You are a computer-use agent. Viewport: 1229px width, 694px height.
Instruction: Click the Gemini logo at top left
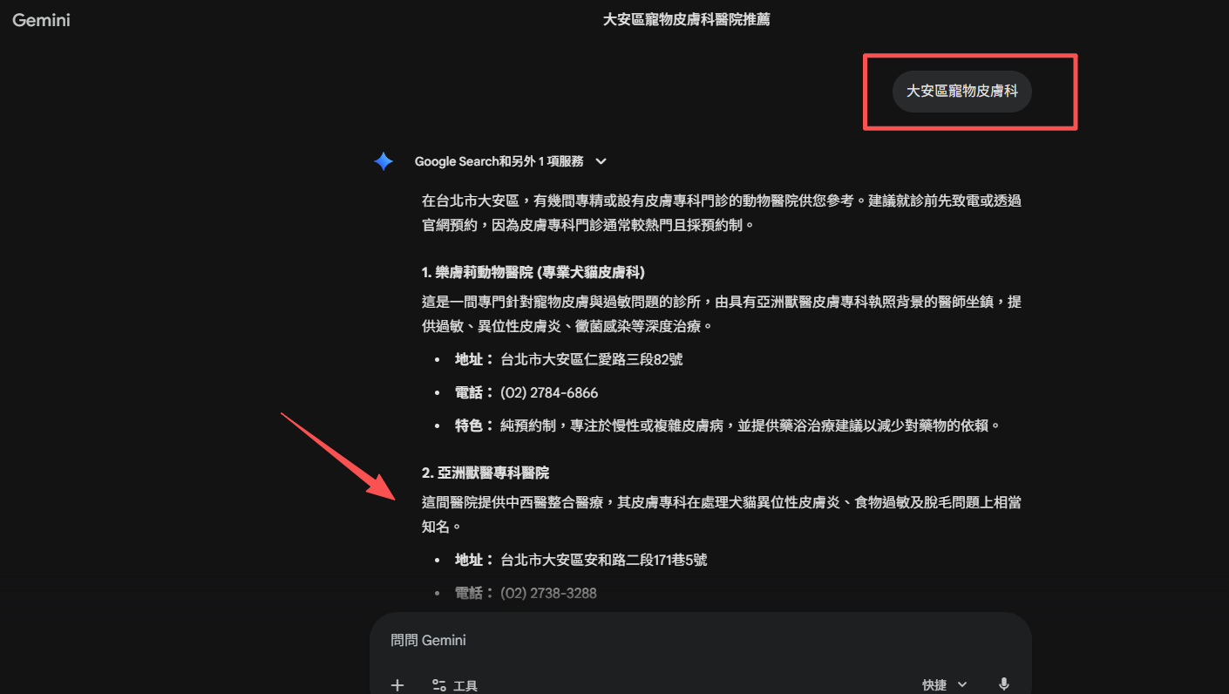click(x=41, y=19)
